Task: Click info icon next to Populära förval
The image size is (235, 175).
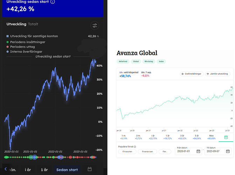Action: point(135,147)
